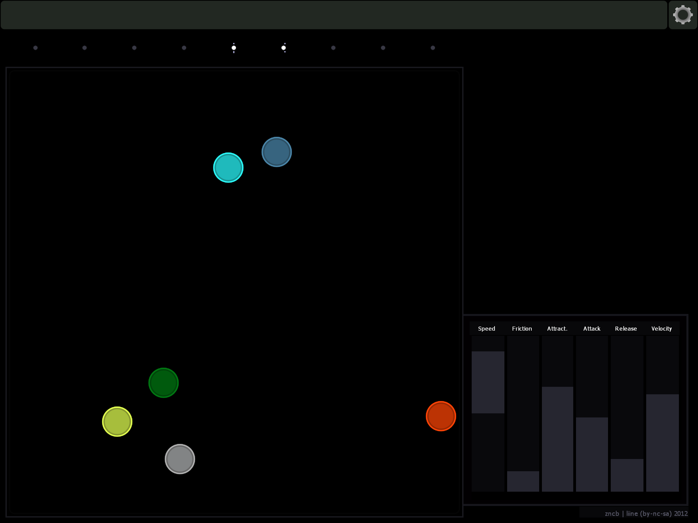
Task: Select the gray ball
Action: (180, 459)
